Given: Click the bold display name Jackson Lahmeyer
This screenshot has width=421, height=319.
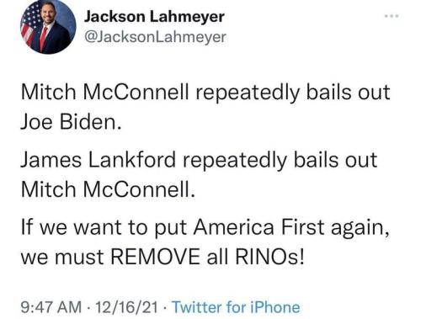Looking at the screenshot, I should (154, 17).
